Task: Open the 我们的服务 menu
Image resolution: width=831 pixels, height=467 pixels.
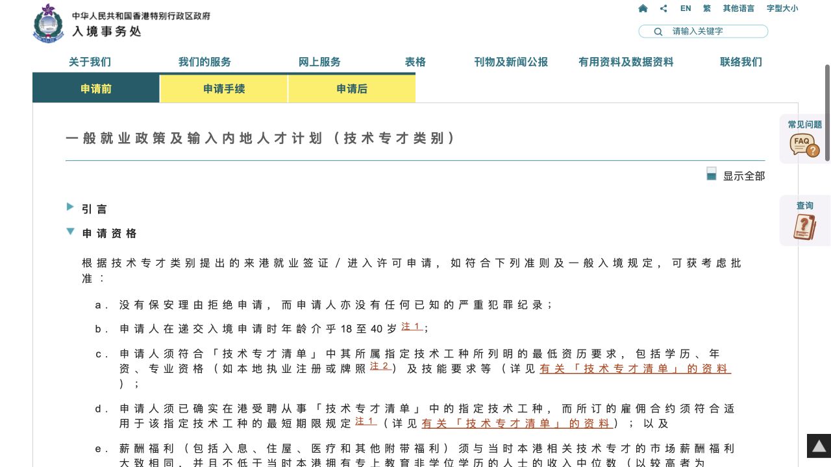Action: pos(205,62)
